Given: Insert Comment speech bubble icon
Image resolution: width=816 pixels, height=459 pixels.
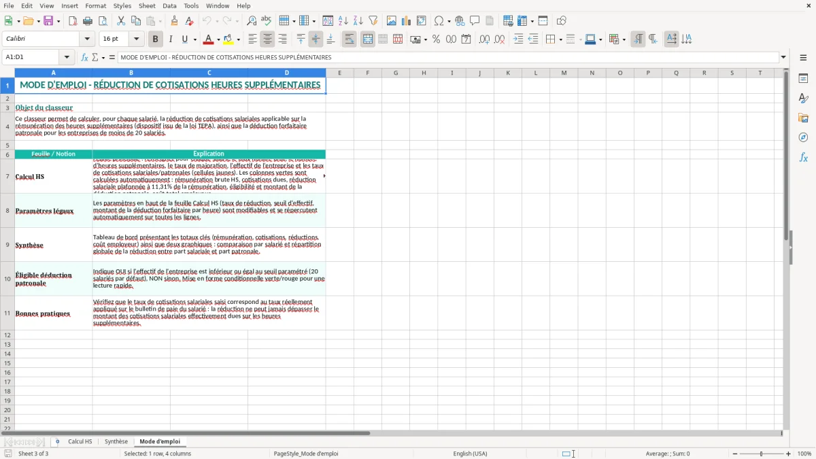Looking at the screenshot, I should pos(475,21).
